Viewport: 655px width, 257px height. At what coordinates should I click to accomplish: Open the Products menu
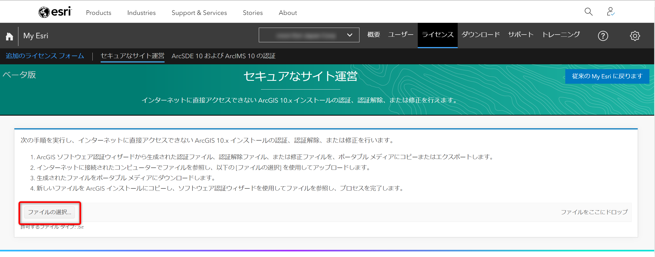99,13
